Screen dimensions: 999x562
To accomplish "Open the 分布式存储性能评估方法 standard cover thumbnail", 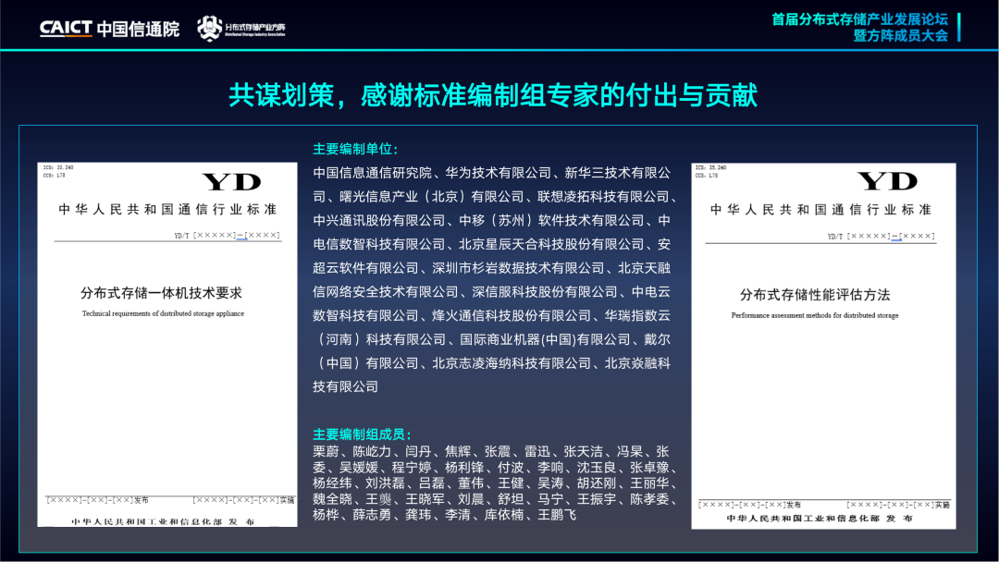I will pos(823,346).
